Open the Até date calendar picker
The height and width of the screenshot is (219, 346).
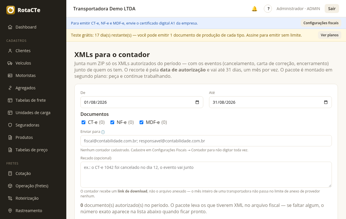[x=326, y=102]
